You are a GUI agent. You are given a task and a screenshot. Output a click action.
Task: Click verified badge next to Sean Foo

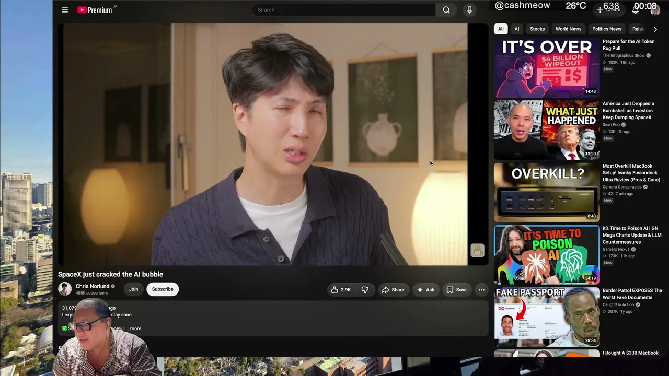pos(624,125)
